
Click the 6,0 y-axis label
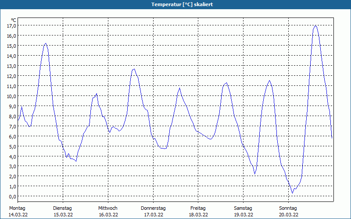[x=13, y=136]
